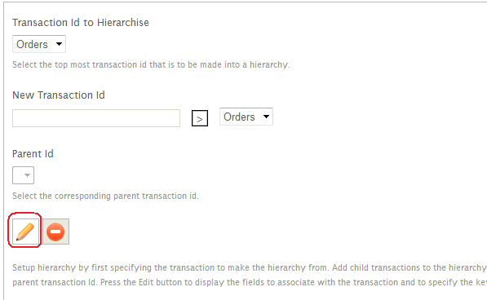
Task: Expand the Parent Id dropdown
Action: (x=24, y=175)
